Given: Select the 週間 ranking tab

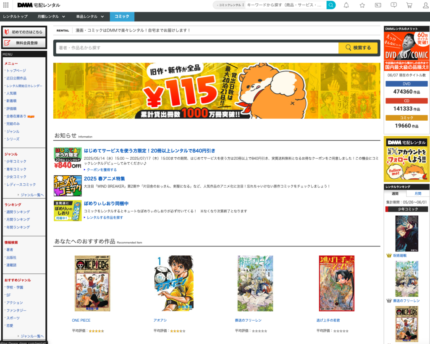Looking at the screenshot, I should click(395, 193).
